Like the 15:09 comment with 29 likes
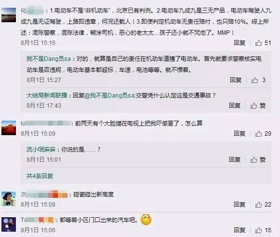 click(258, 134)
